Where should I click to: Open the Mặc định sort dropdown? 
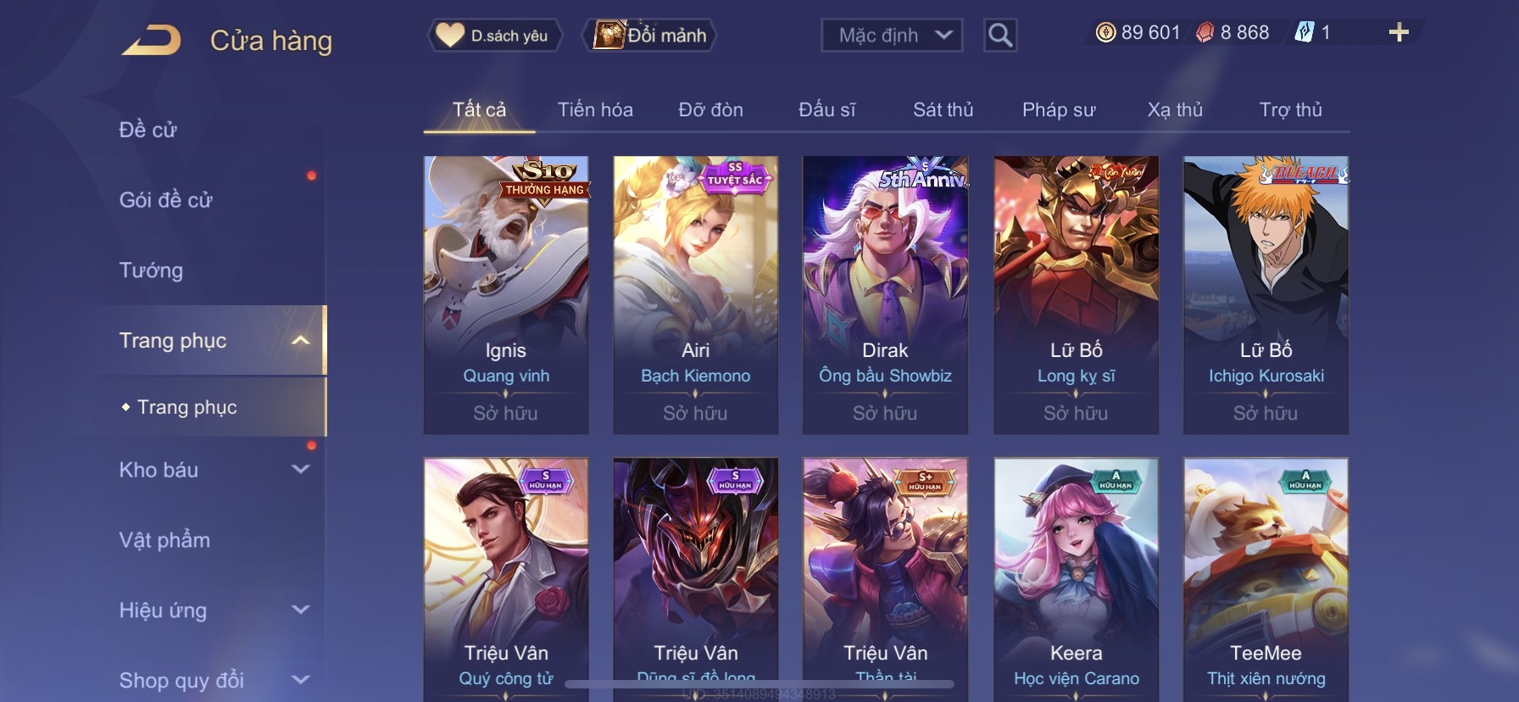point(892,36)
